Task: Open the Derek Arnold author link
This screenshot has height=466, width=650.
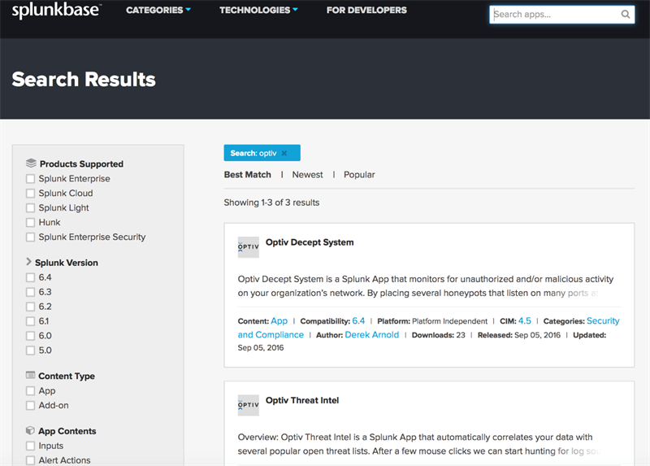Action: pos(372,334)
